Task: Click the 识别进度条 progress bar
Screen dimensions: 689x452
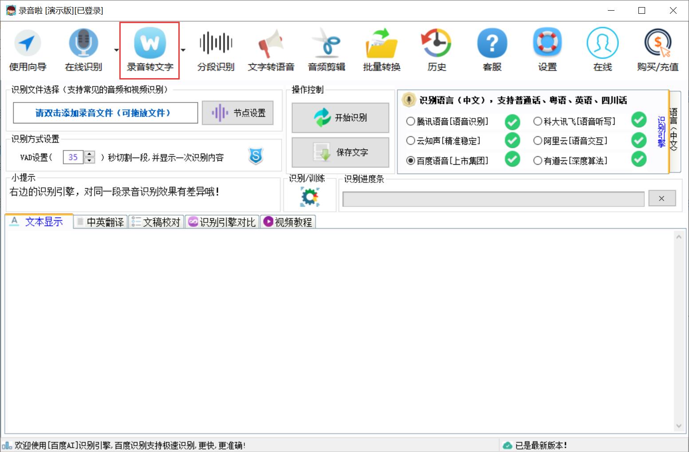Action: pos(493,199)
